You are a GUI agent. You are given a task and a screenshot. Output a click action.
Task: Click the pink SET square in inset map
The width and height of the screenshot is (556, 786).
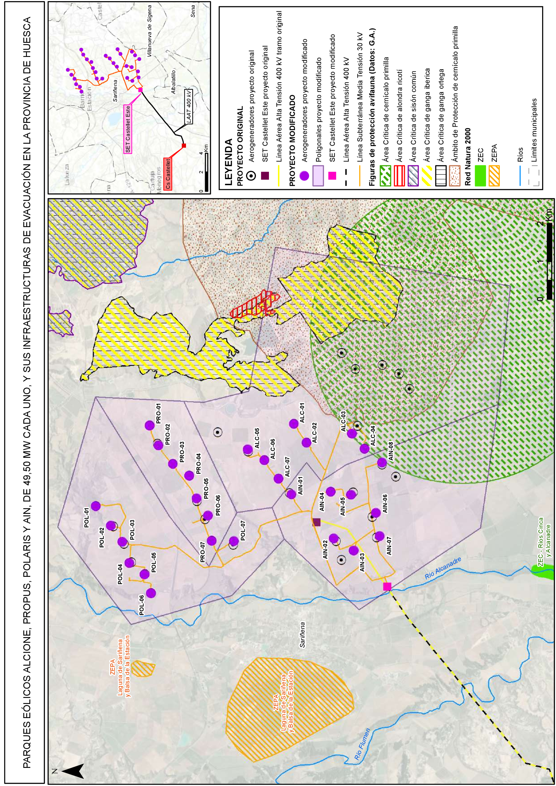click(140, 90)
